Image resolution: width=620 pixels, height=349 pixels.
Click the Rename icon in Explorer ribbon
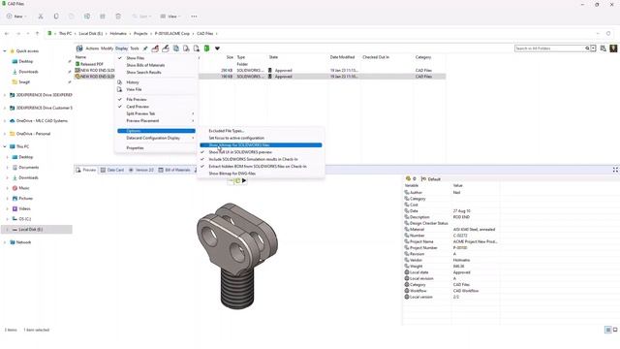87,16
